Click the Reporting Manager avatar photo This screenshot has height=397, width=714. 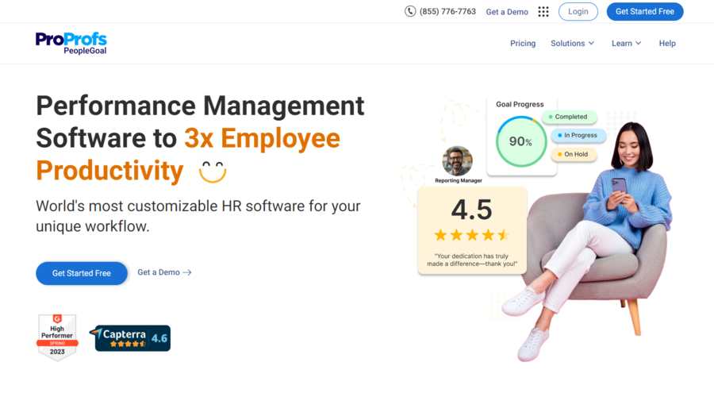click(x=457, y=161)
